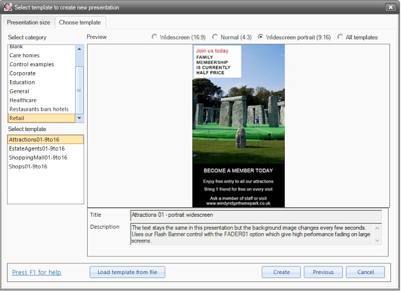The width and height of the screenshot is (401, 291).
Task: Select the EstateAgents01-9to16 template
Action: click(46, 149)
